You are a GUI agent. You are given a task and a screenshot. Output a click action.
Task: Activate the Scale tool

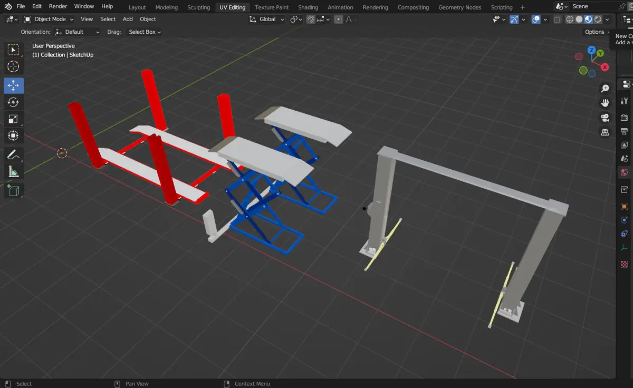pyautogui.click(x=14, y=119)
